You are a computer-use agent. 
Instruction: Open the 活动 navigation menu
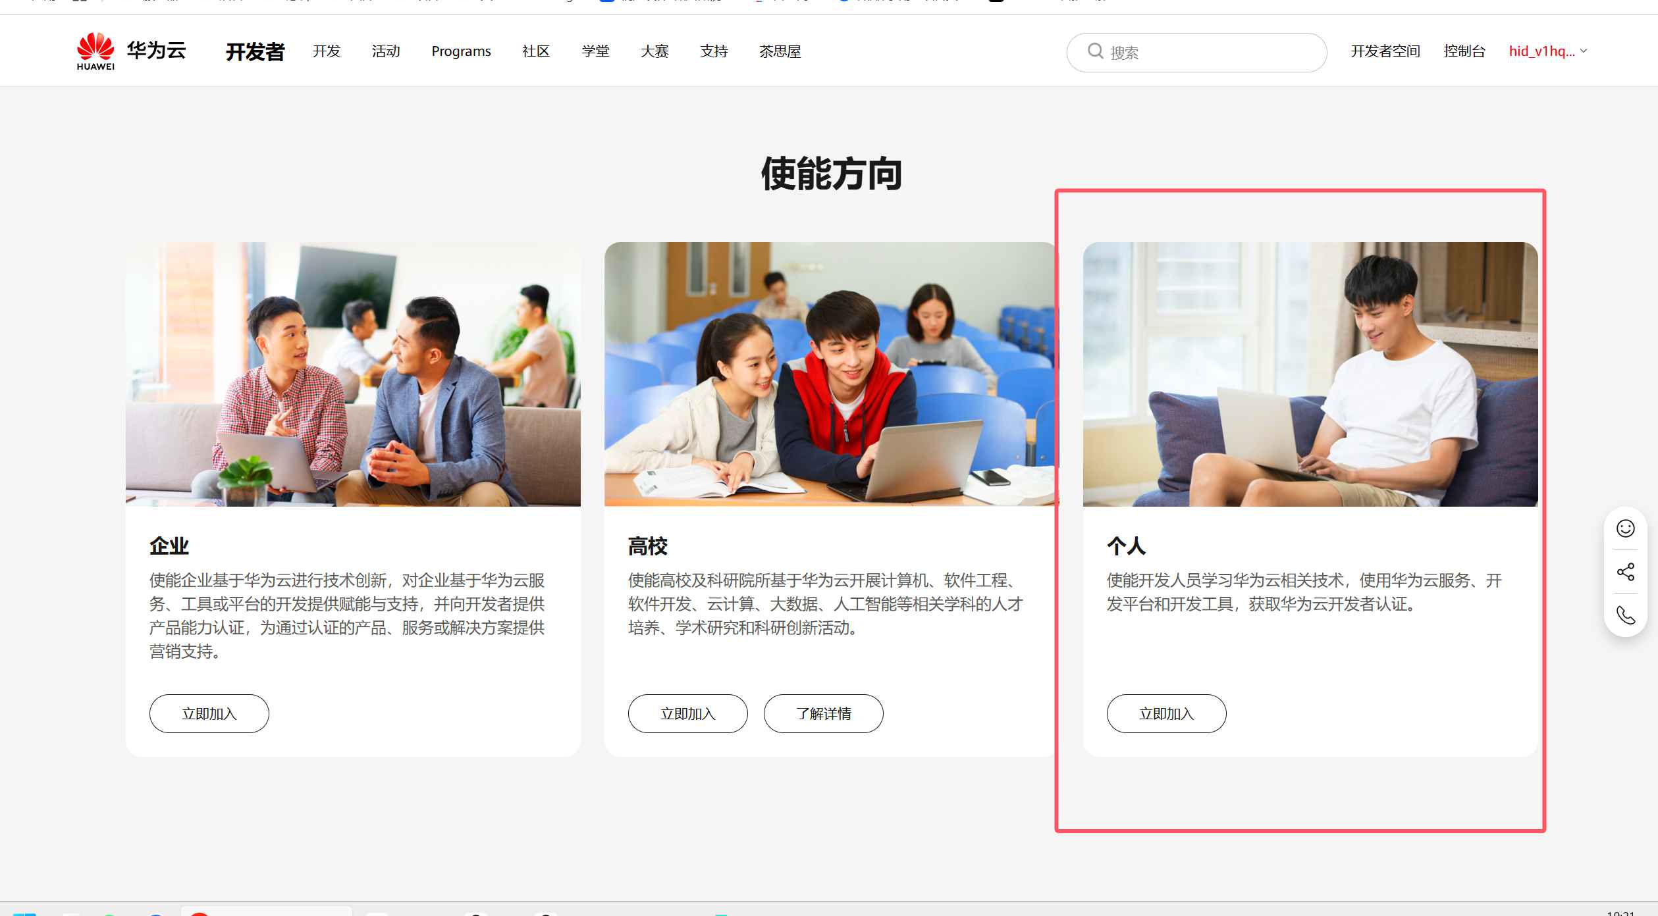point(386,51)
